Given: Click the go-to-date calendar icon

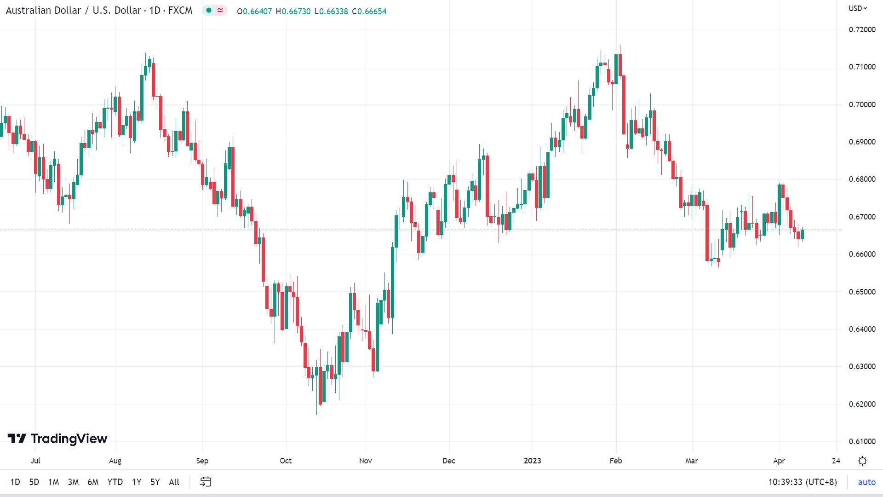Looking at the screenshot, I should (206, 482).
